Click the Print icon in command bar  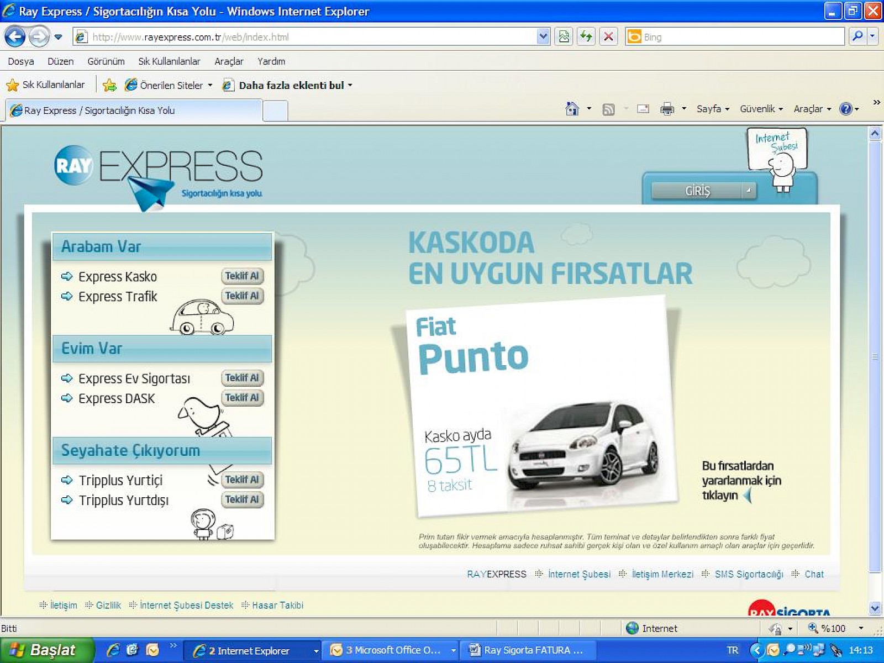[x=667, y=109]
